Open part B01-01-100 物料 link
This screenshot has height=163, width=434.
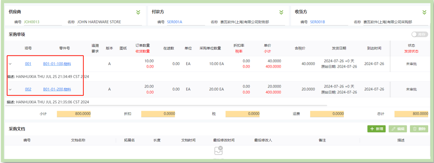pyautogui.click(x=57, y=64)
